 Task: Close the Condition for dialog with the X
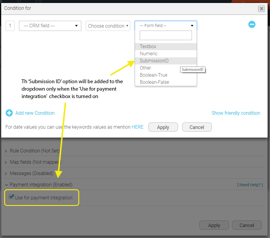click(x=261, y=9)
